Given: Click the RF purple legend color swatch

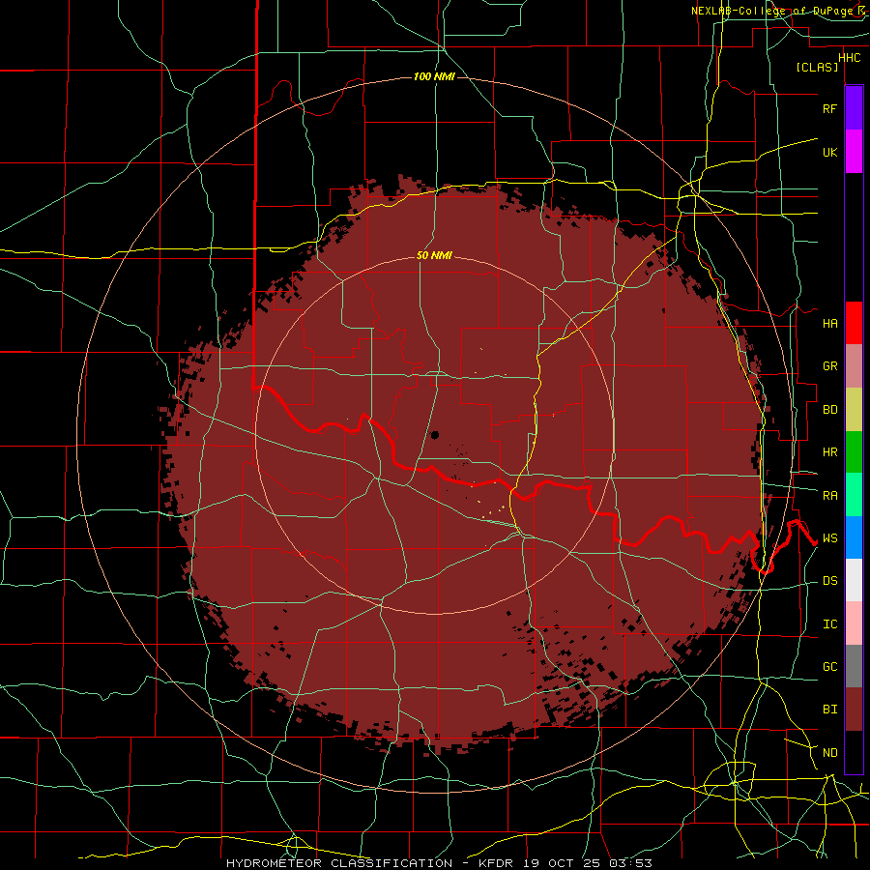Looking at the screenshot, I should [854, 108].
